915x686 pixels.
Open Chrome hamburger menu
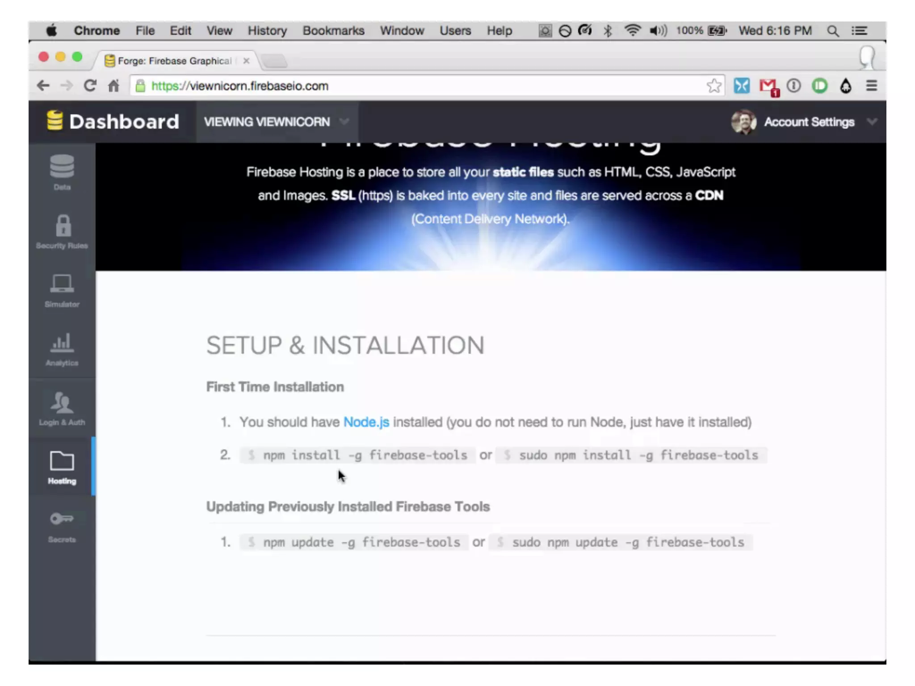[x=871, y=86]
